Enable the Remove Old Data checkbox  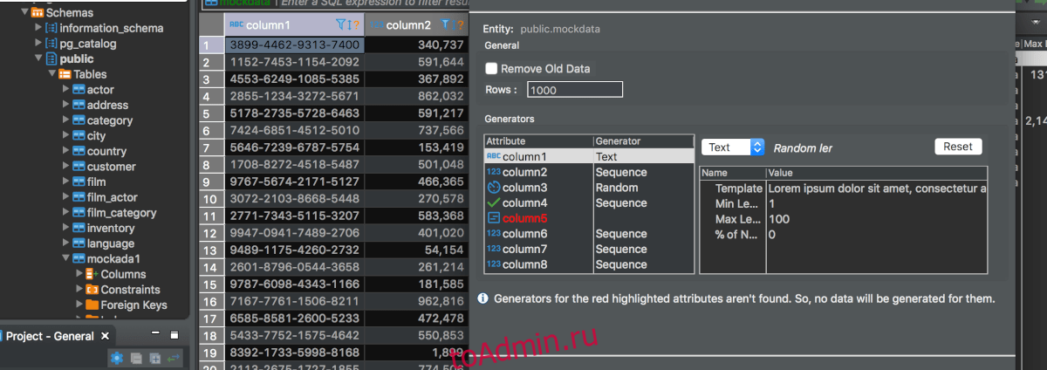click(x=491, y=69)
